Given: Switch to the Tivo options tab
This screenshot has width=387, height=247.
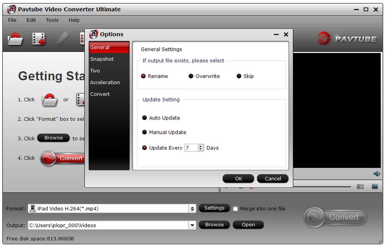Looking at the screenshot, I should [x=109, y=71].
